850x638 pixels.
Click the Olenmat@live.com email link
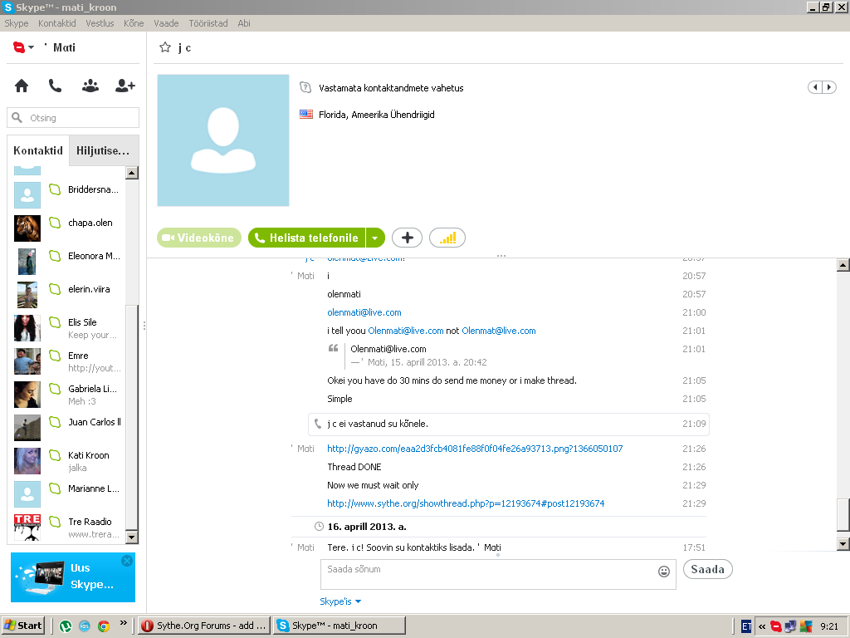click(x=499, y=331)
